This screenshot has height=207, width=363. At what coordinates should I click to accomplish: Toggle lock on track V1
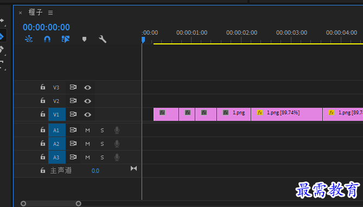(43, 114)
